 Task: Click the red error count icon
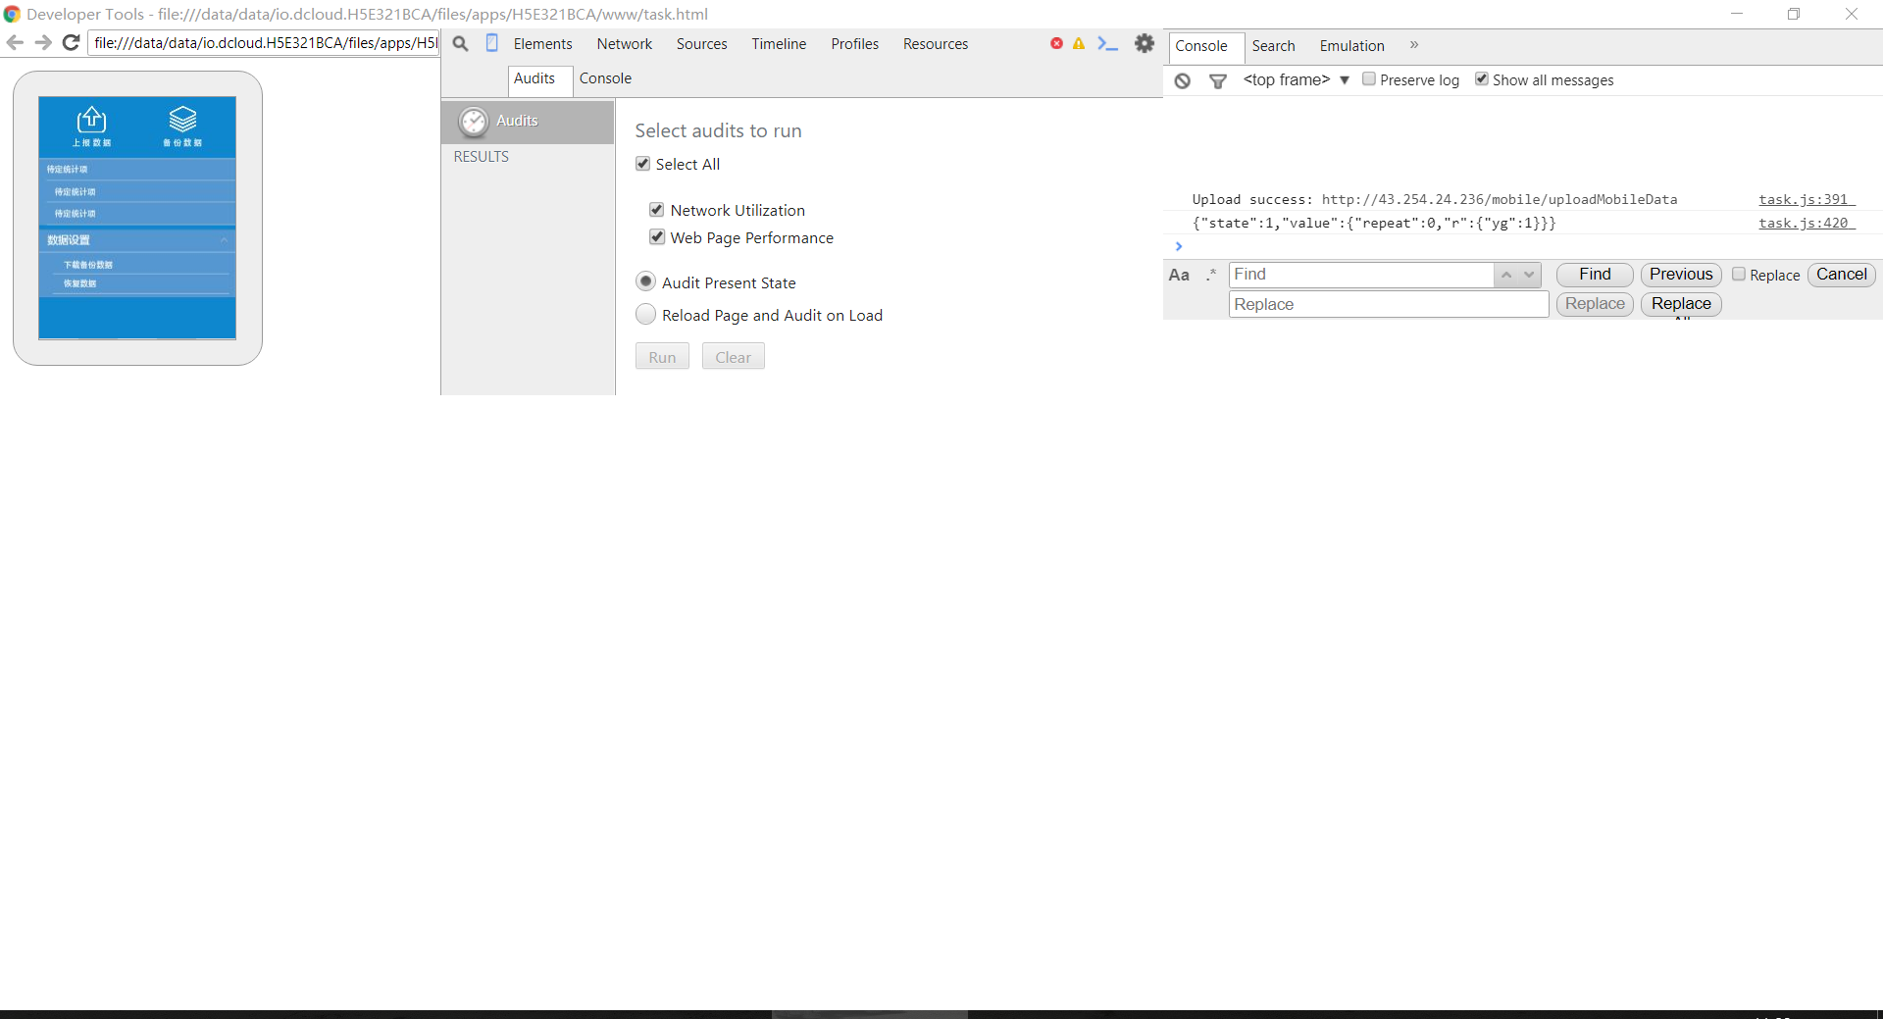coord(1056,43)
